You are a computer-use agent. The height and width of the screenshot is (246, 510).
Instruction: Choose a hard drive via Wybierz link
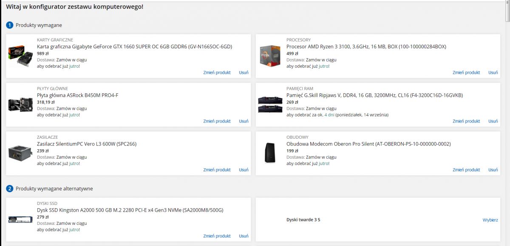pyautogui.click(x=490, y=220)
